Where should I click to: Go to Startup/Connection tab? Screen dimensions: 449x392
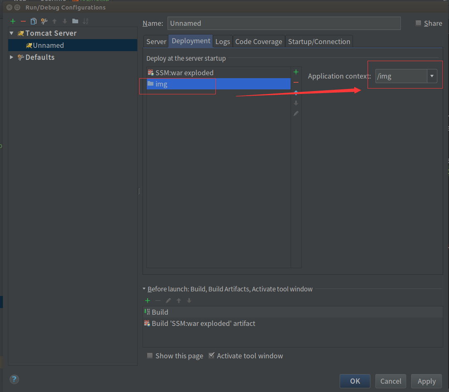pyautogui.click(x=319, y=42)
